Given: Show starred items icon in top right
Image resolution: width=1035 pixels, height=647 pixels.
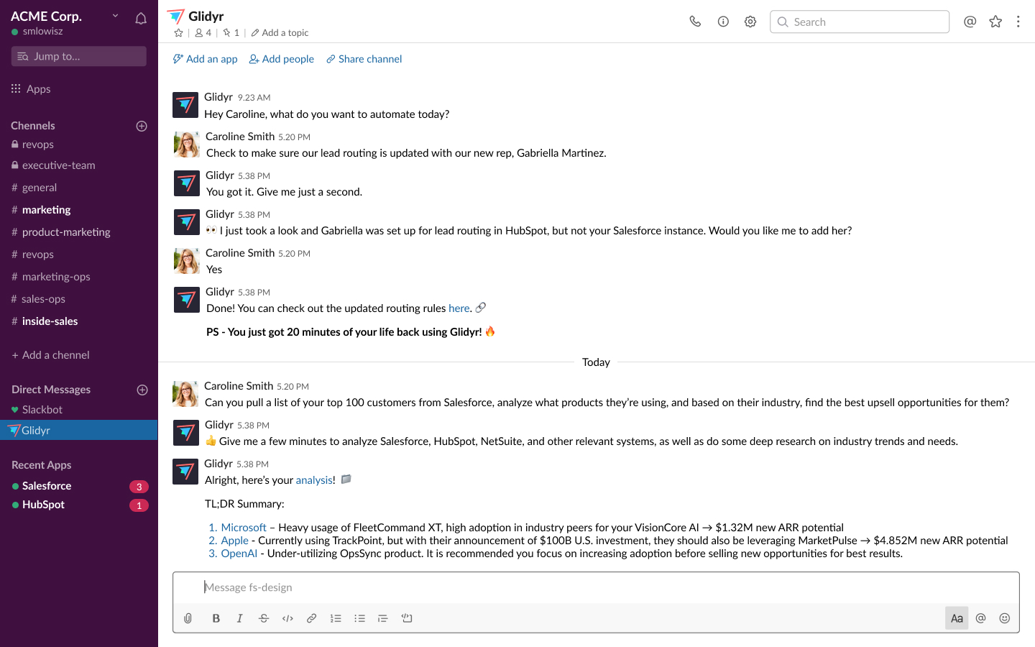Looking at the screenshot, I should tap(995, 22).
